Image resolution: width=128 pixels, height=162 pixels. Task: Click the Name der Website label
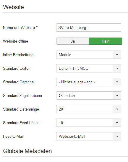(x=20, y=28)
